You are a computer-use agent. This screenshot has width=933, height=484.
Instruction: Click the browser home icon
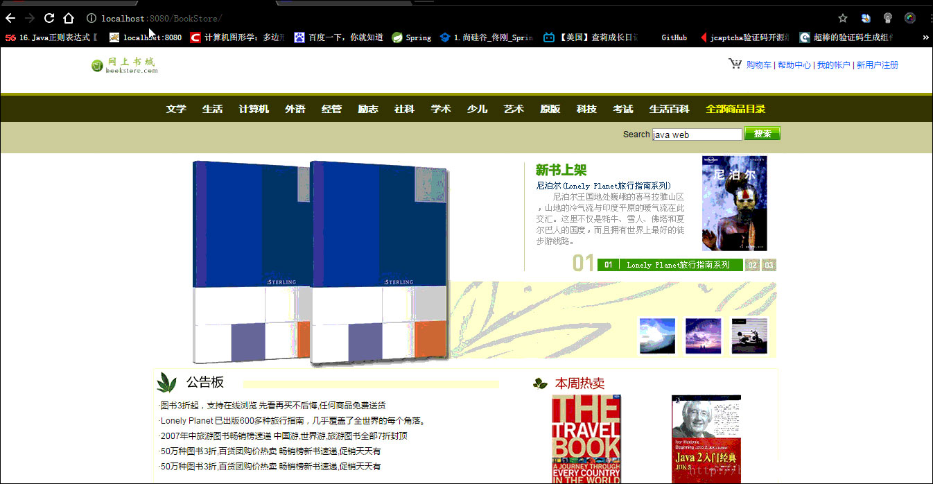pyautogui.click(x=69, y=18)
